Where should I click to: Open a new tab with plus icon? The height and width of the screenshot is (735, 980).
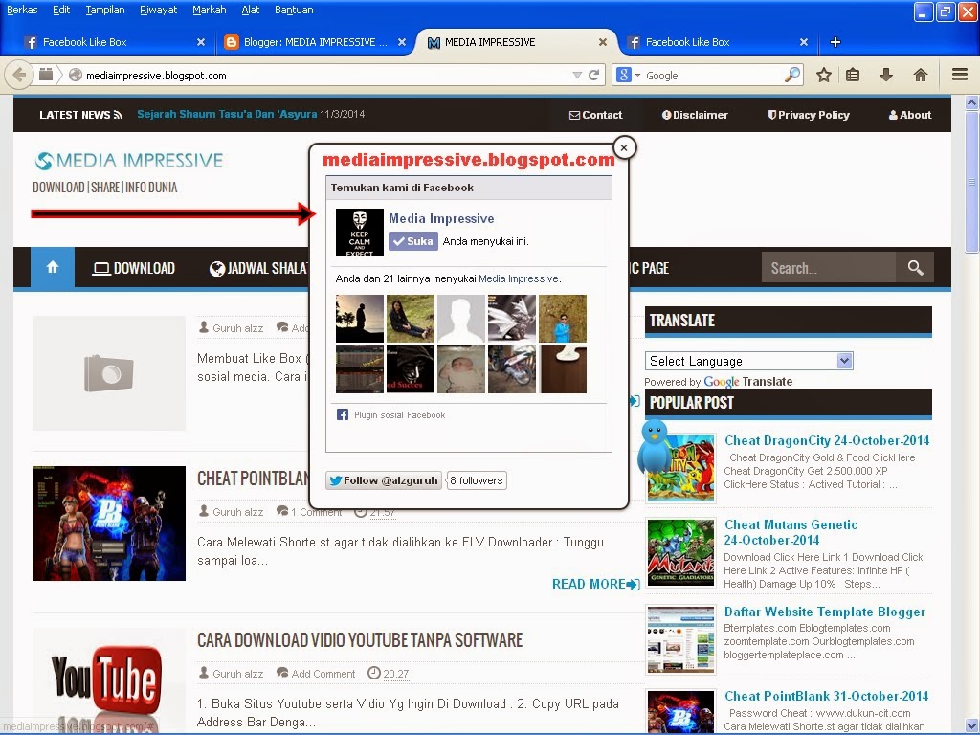(835, 42)
